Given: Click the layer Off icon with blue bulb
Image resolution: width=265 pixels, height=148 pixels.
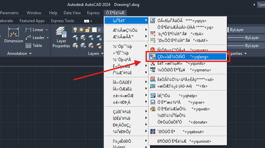Looking at the screenshot, I should pyautogui.click(x=75, y=38).
